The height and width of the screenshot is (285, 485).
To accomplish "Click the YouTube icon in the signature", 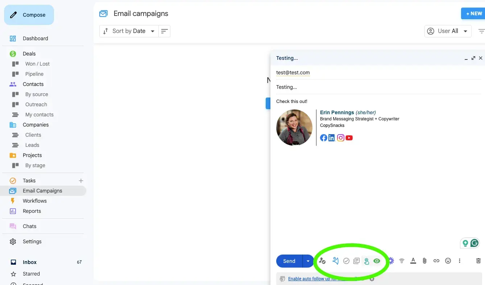I will (x=349, y=138).
